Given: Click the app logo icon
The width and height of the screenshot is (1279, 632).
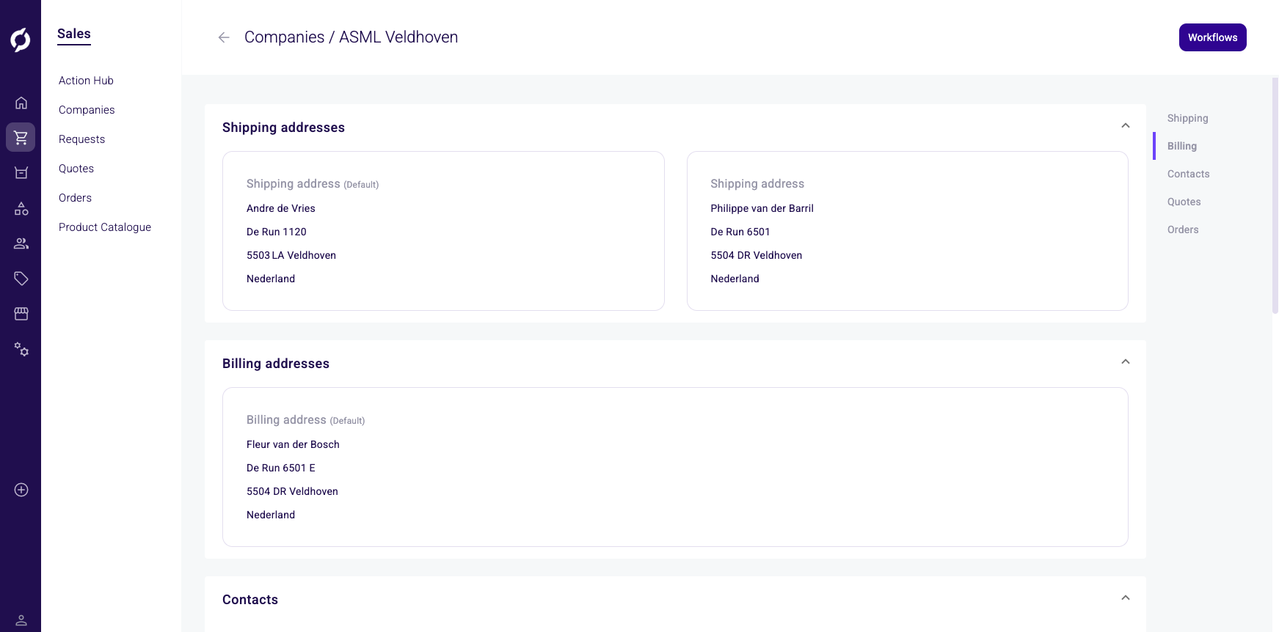Looking at the screenshot, I should point(21,40).
